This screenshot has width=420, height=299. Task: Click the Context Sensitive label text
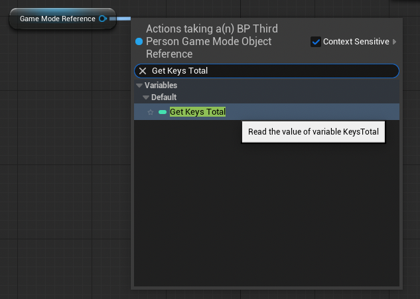(356, 42)
